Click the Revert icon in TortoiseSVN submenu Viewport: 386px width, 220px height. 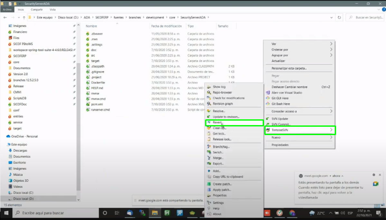(x=209, y=123)
